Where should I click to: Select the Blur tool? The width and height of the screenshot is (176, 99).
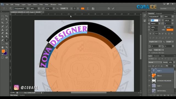[x=2, y=37]
